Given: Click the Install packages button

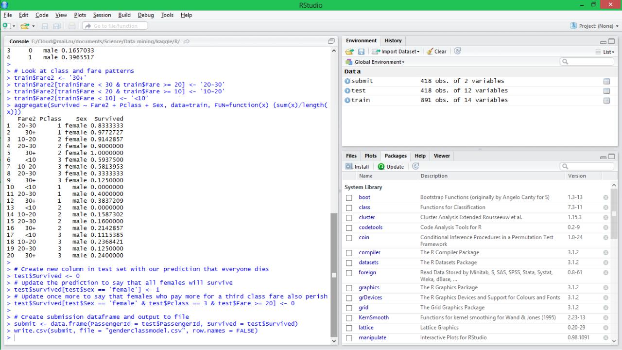Looking at the screenshot, I should coord(357,167).
